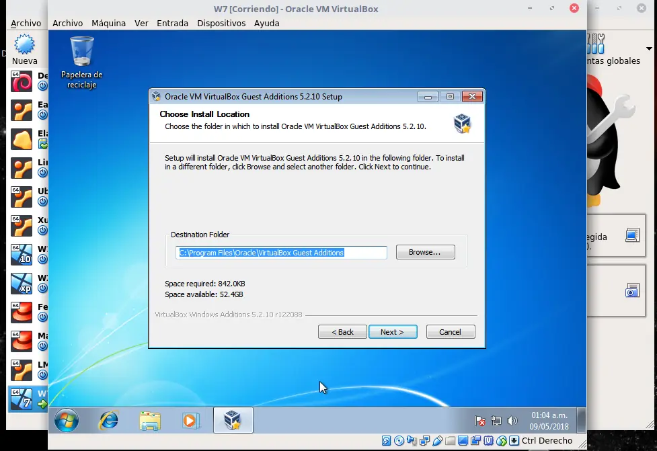Open the clock showing 01:04 a.m.
This screenshot has width=657, height=451.
549,421
